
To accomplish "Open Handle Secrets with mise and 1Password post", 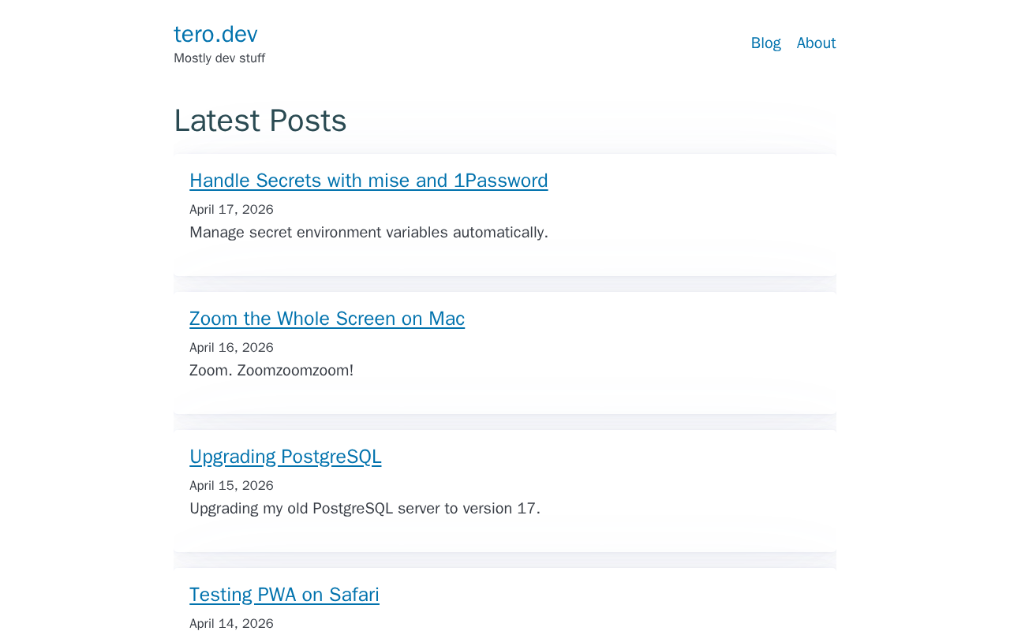I will [x=368, y=181].
